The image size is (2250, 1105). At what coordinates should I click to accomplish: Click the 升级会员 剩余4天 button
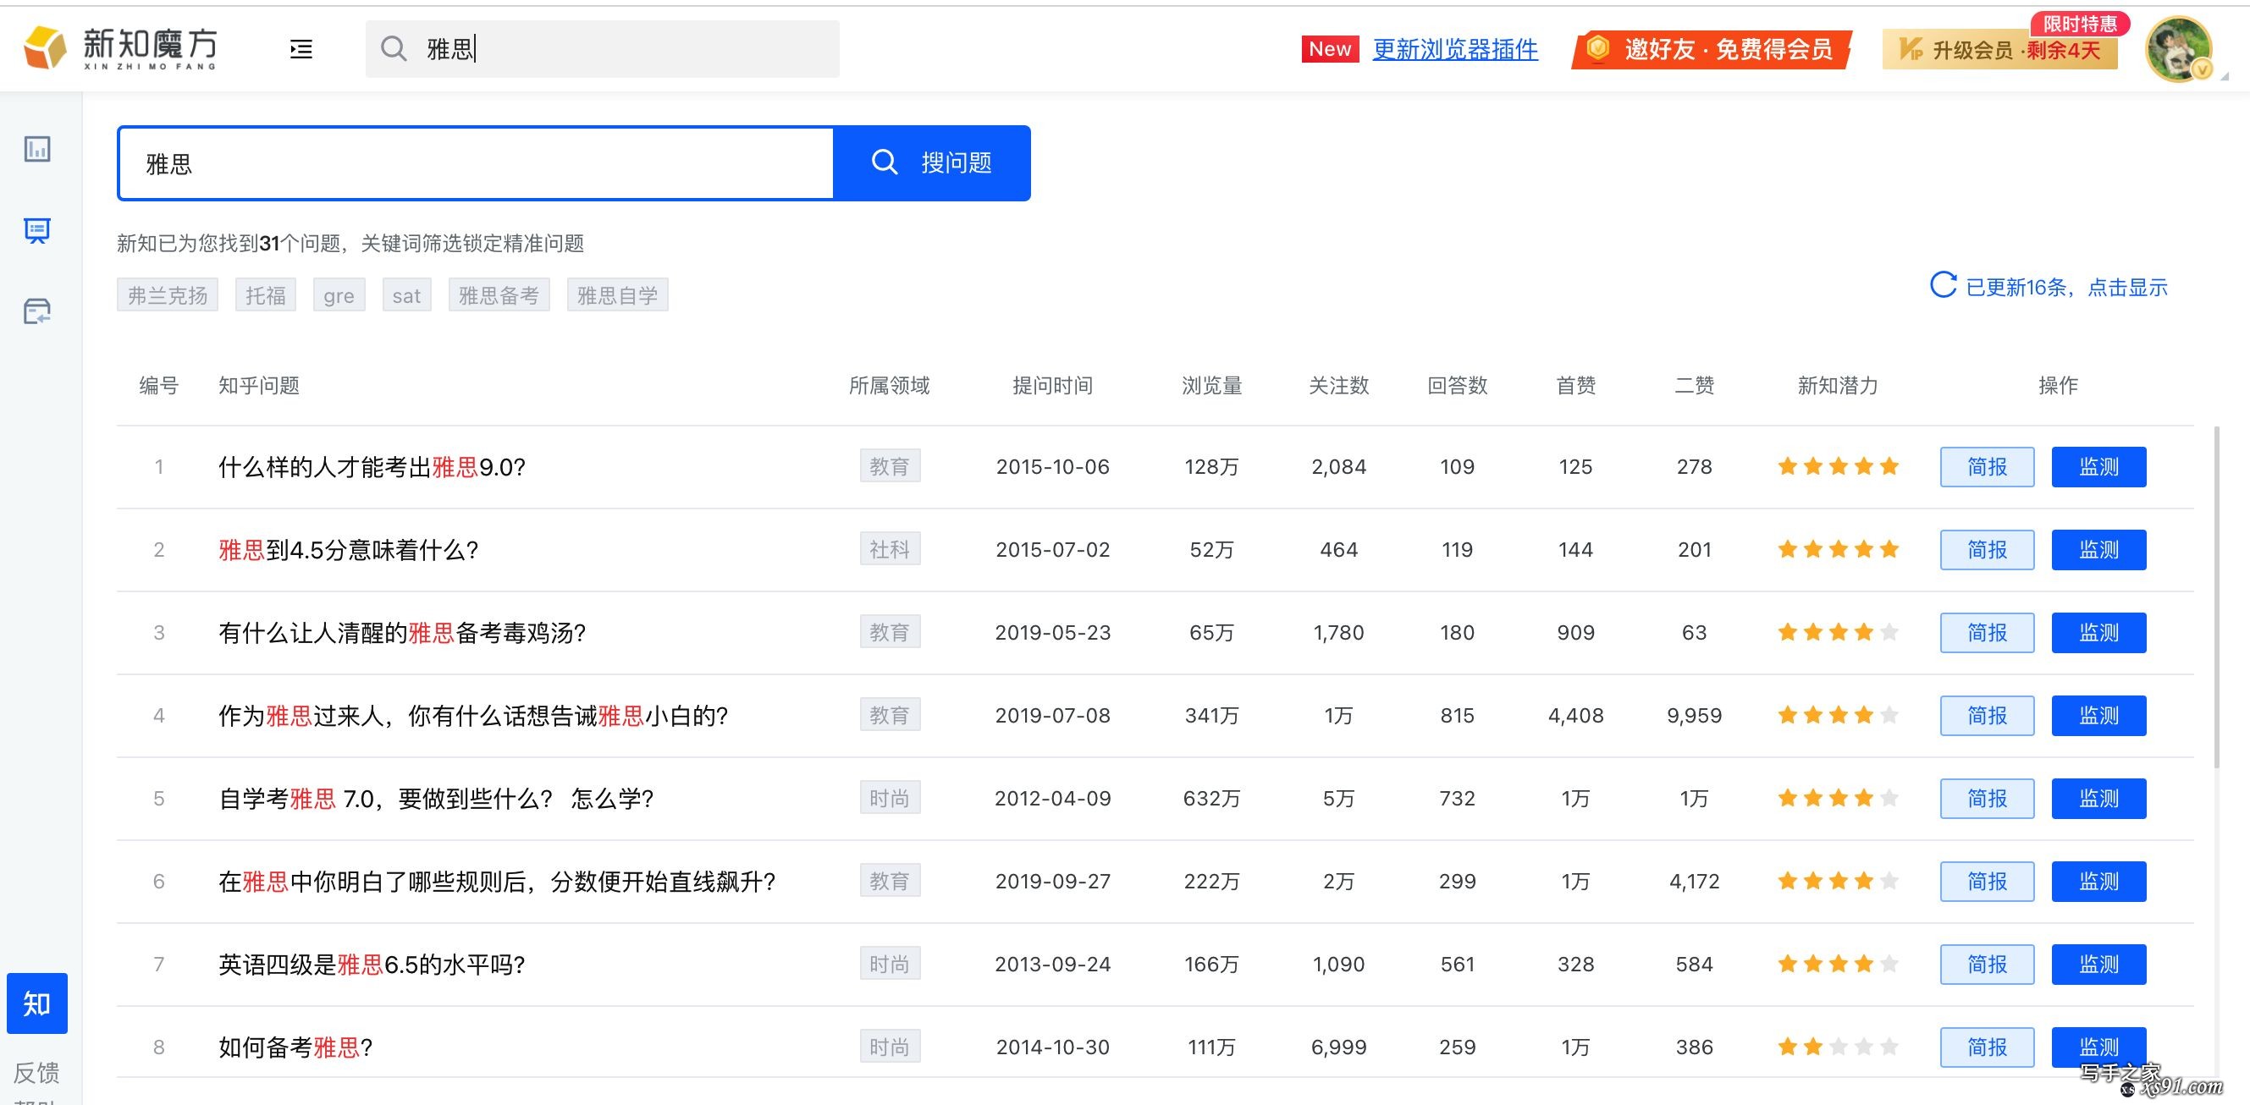pos(2000,49)
